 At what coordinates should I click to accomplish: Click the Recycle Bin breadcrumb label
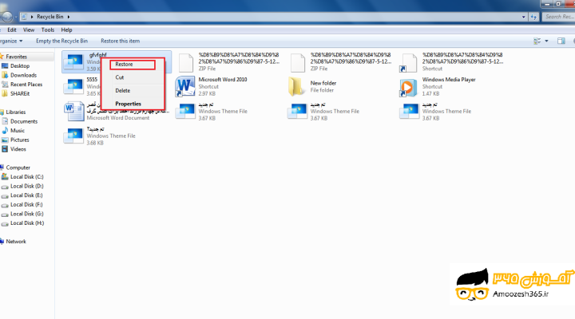tap(50, 17)
